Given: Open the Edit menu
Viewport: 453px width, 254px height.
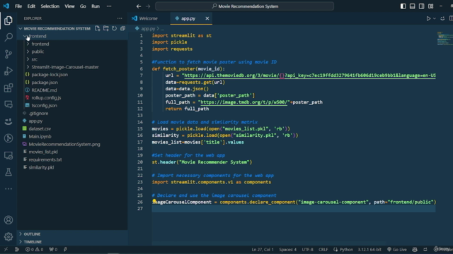Looking at the screenshot, I should pos(31,6).
